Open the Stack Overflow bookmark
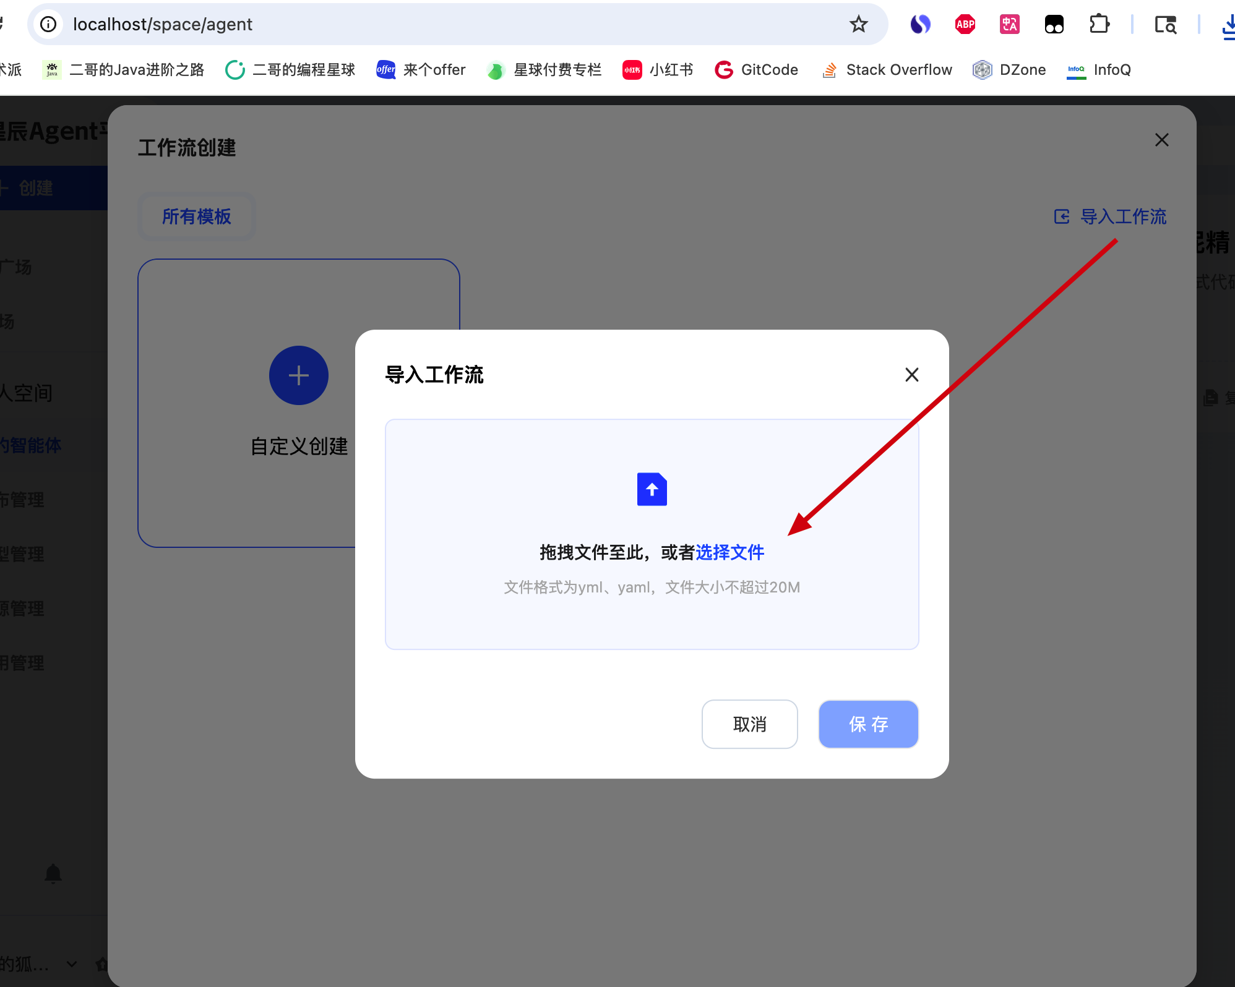This screenshot has width=1235, height=987. (887, 70)
